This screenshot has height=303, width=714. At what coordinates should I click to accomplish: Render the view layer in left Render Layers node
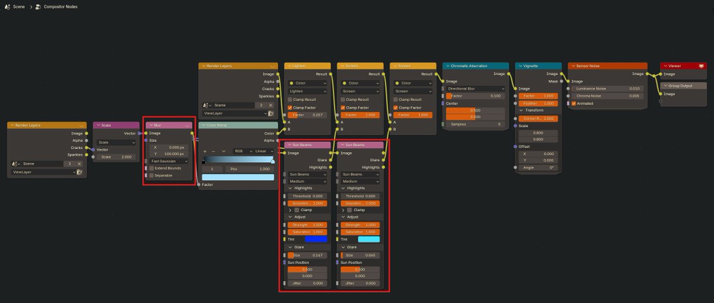[79, 172]
